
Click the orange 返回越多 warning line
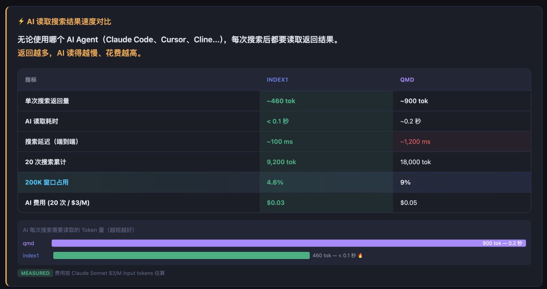coord(80,53)
